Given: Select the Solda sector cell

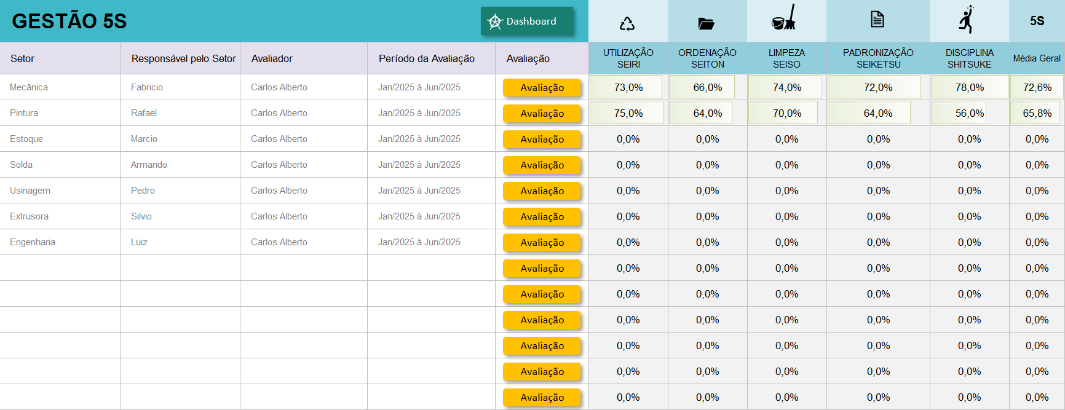Looking at the screenshot, I should pos(22,165).
